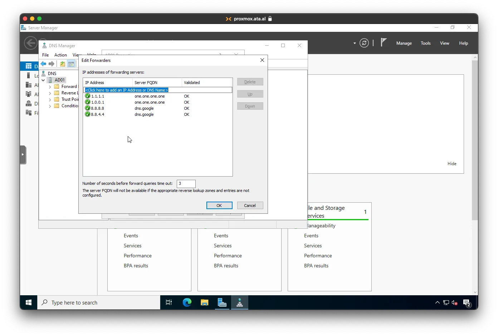The image size is (498, 336).
Task: Confirm forwarders with OK button
Action: tap(219, 206)
